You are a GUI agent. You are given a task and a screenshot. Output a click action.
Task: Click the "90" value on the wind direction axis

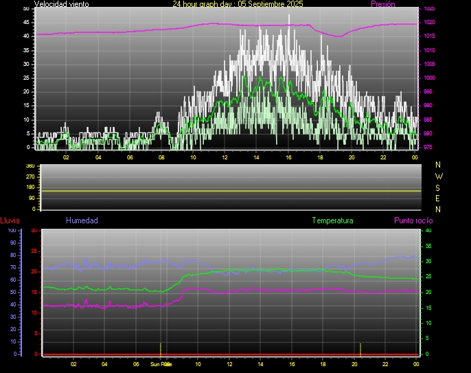[x=32, y=198]
